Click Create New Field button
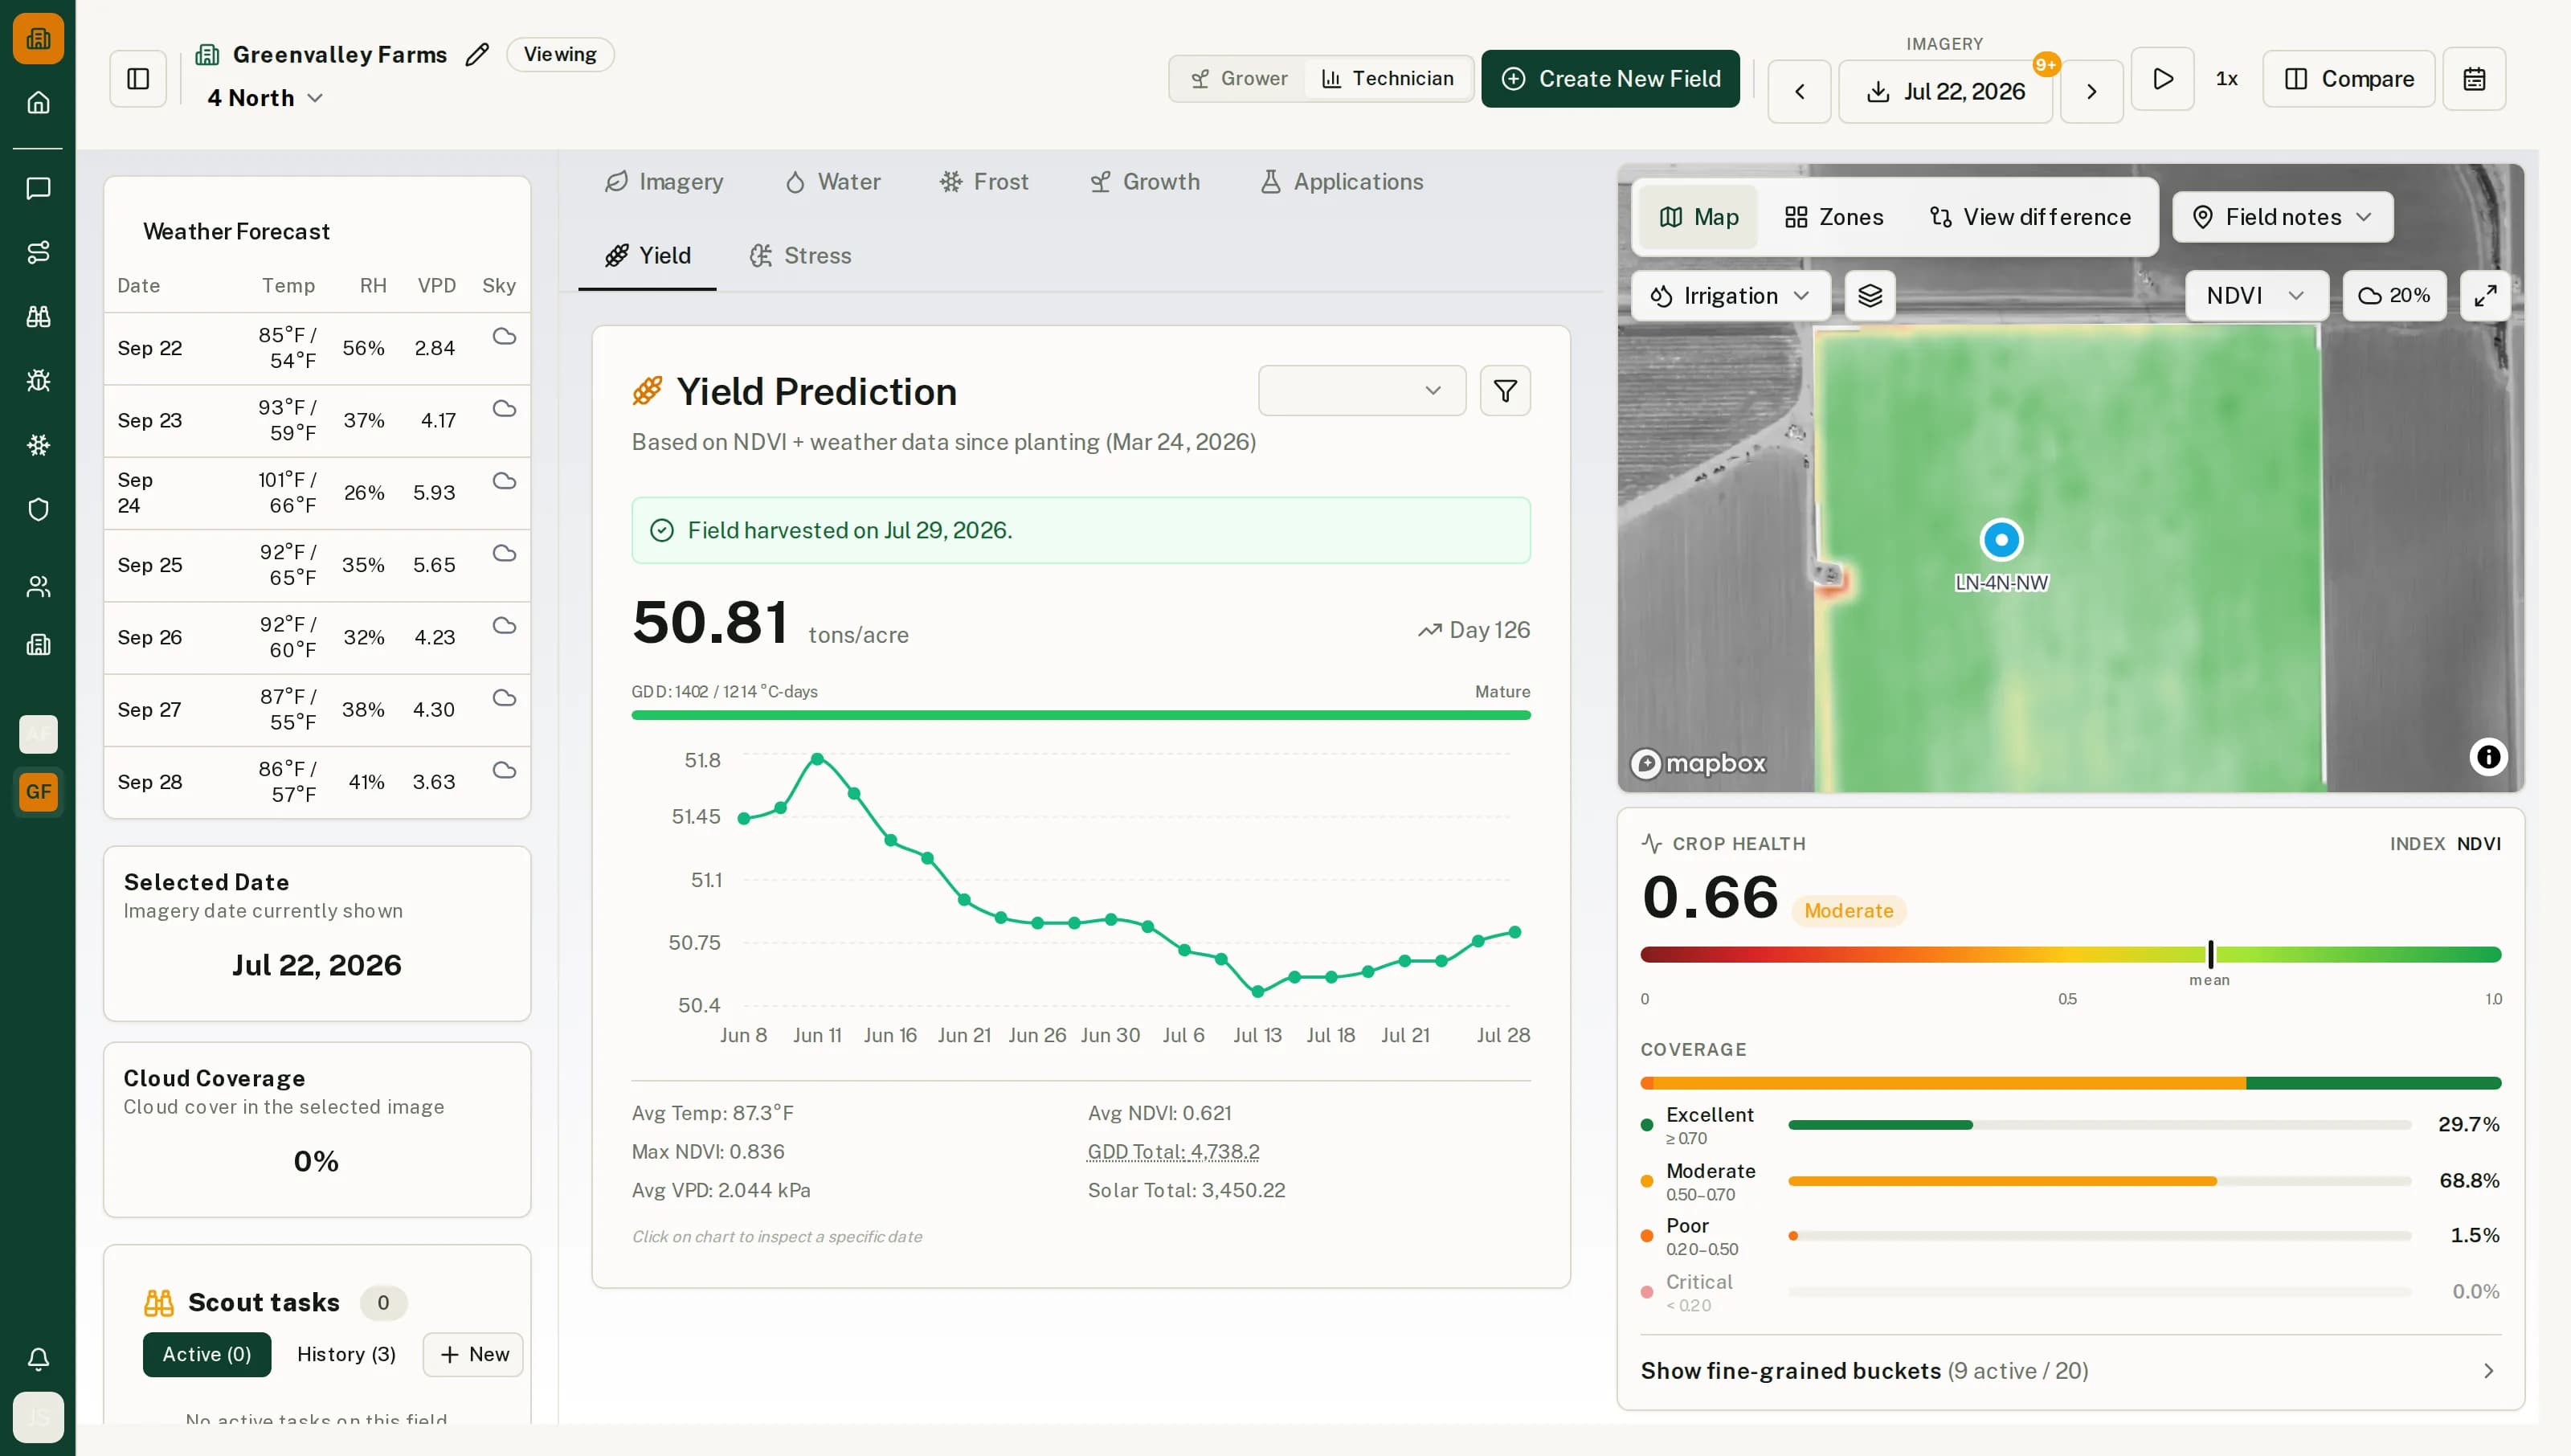Screen dimensions: 2571x1456 tap(1610, 79)
